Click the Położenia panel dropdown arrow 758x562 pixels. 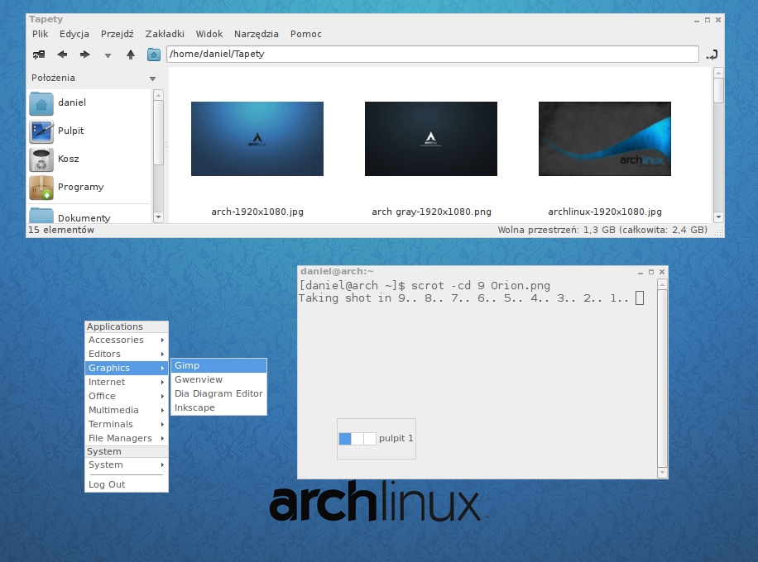tap(152, 78)
